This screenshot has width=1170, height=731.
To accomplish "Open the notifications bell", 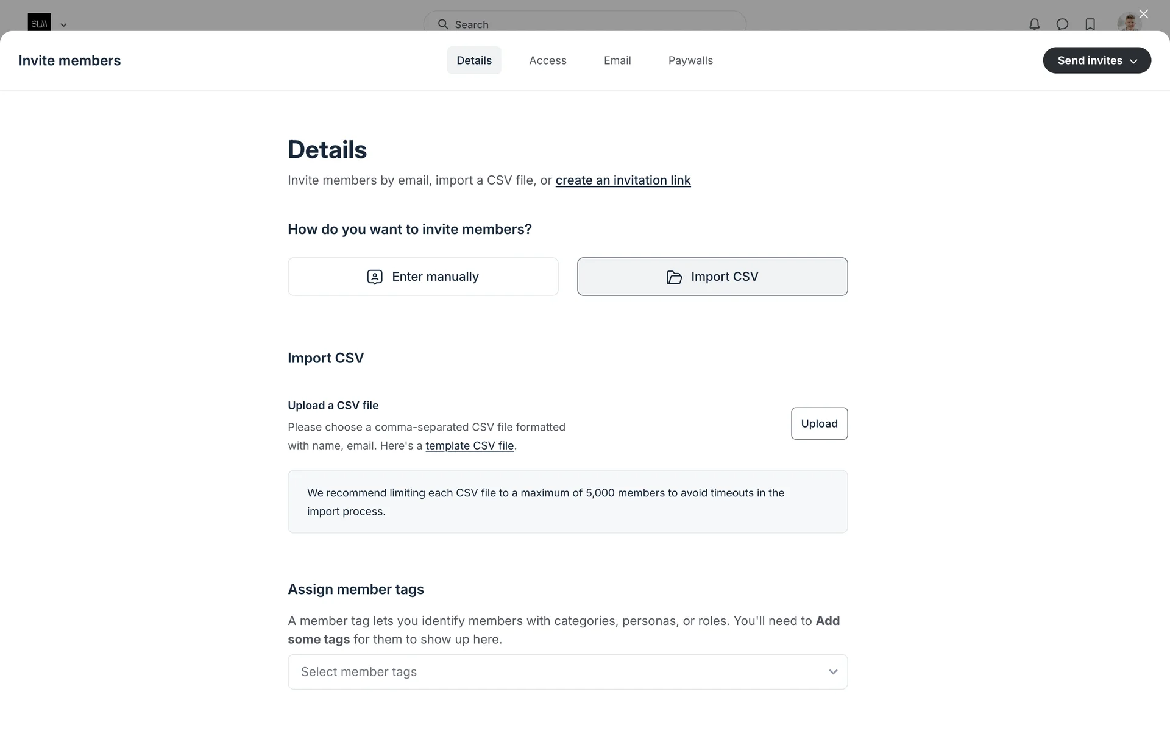I will (1034, 24).
